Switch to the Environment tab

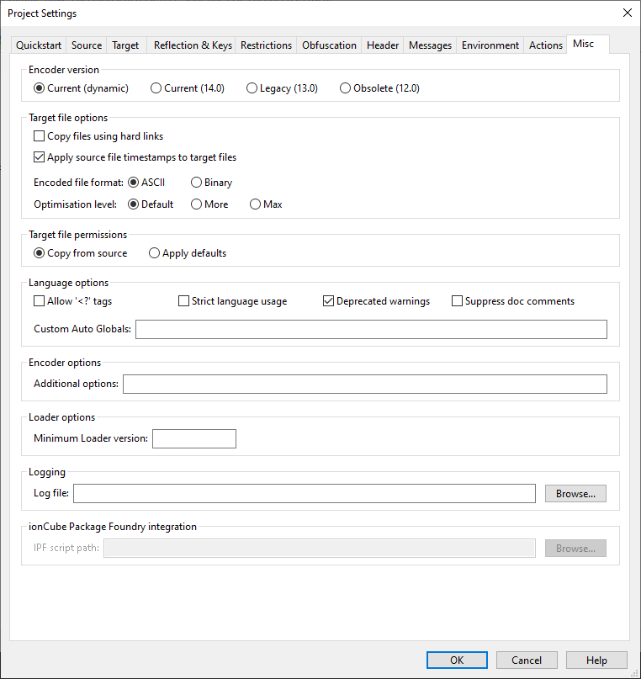click(490, 45)
